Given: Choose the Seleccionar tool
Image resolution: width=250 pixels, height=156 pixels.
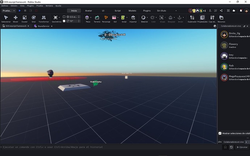Looking at the screenshot, I should point(6,19).
